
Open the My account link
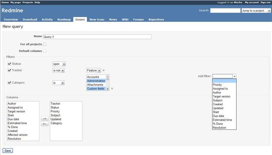click(x=252, y=3)
